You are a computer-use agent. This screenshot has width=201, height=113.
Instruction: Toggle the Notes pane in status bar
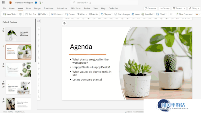click(128, 112)
